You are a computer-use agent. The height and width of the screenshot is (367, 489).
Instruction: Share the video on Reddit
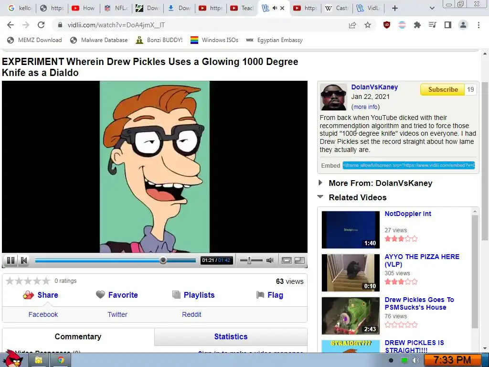(x=191, y=314)
